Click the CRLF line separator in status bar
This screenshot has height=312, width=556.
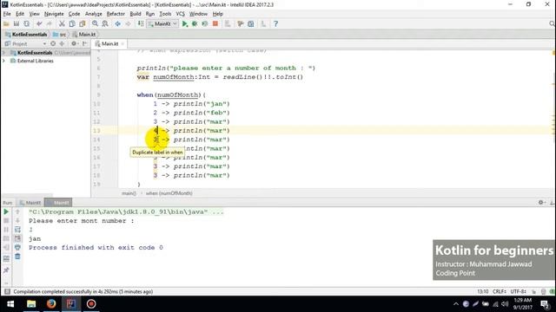coord(500,292)
